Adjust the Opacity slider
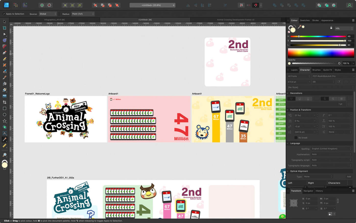The height and width of the screenshot is (223, 356). (x=316, y=63)
